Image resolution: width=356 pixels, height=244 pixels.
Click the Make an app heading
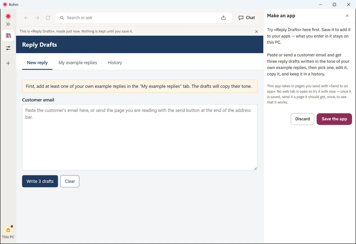pyautogui.click(x=281, y=16)
